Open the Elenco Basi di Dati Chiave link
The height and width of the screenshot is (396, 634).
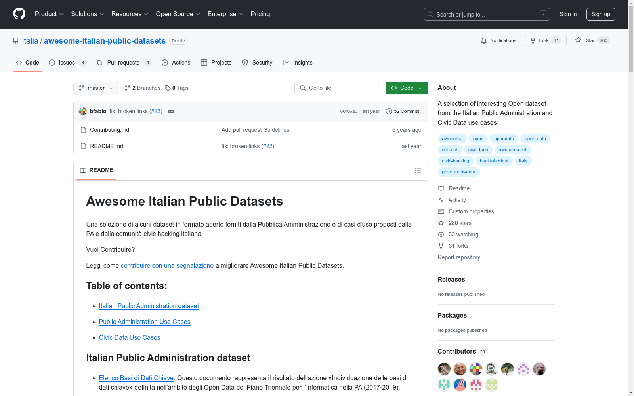136,378
